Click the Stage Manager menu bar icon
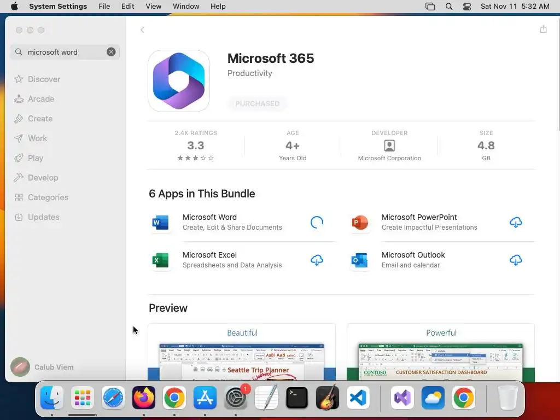The width and height of the screenshot is (560, 420). 430,7
